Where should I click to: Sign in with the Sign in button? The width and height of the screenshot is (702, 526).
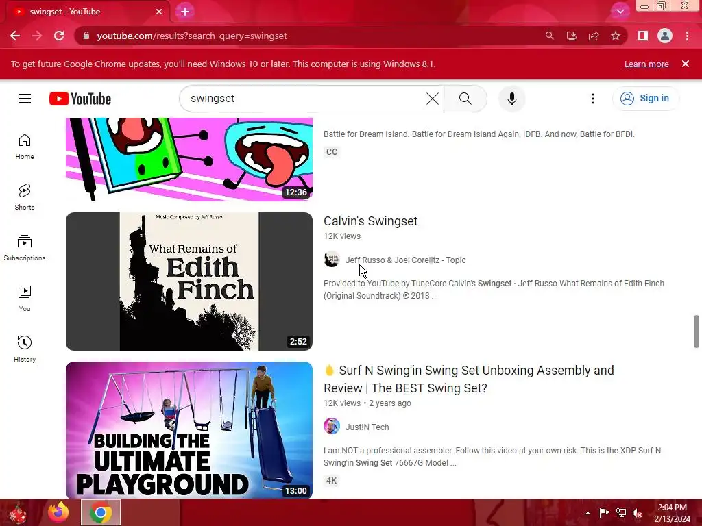(x=645, y=99)
